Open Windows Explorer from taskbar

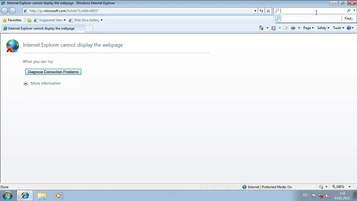coord(42,196)
